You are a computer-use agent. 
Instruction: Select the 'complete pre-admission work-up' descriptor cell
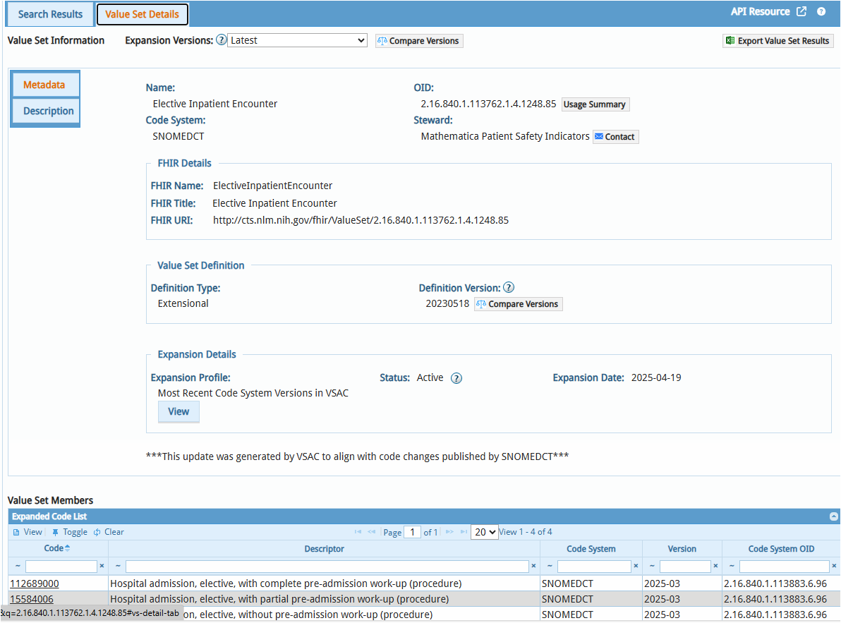(x=324, y=583)
